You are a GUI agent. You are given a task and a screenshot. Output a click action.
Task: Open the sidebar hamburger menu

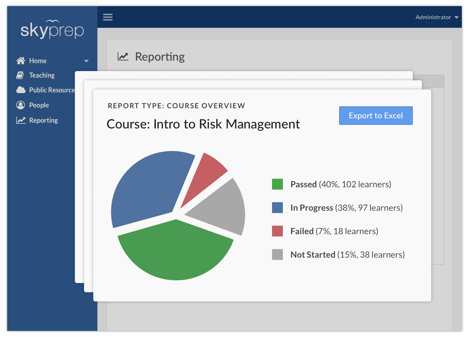[x=108, y=17]
